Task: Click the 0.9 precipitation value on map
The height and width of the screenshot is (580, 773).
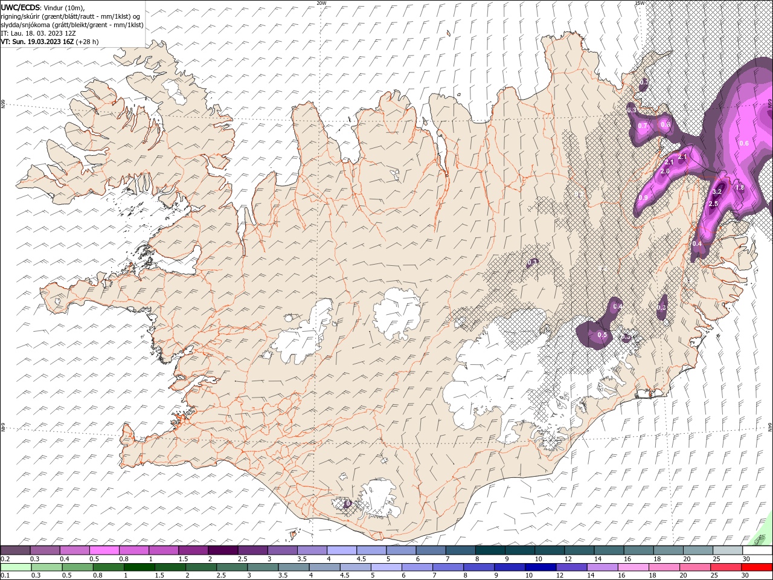Action: (x=643, y=198)
